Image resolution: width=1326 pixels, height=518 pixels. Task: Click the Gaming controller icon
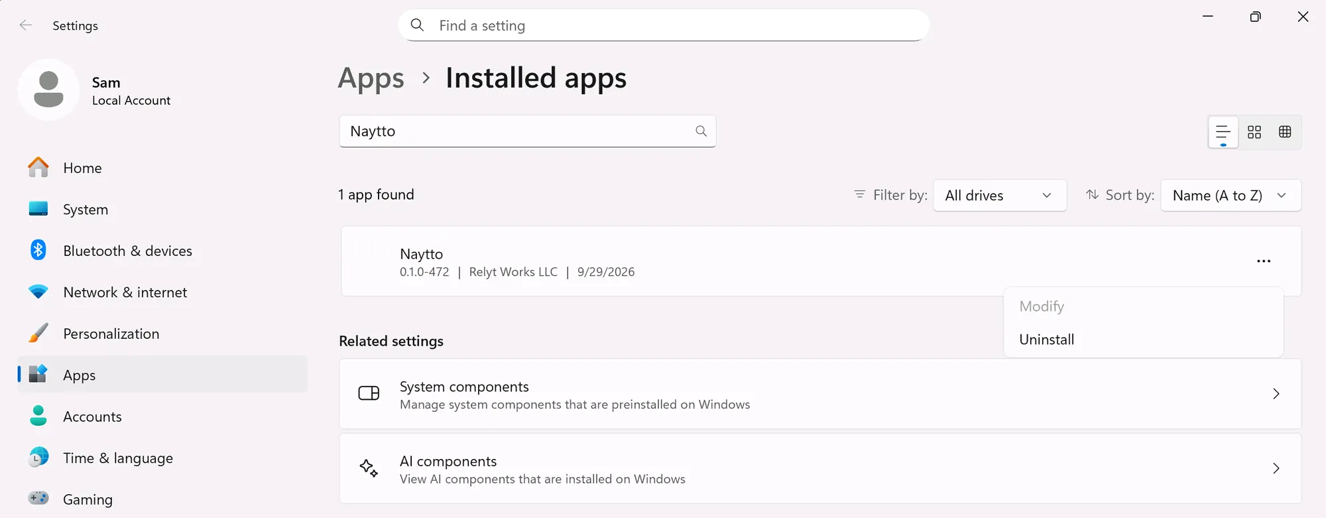tap(38, 498)
